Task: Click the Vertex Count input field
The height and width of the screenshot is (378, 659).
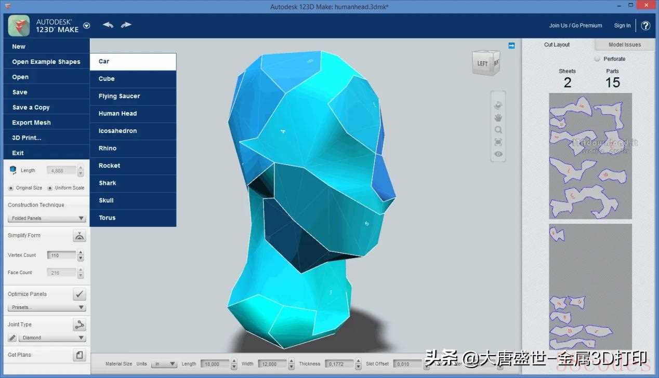Action: pos(61,255)
